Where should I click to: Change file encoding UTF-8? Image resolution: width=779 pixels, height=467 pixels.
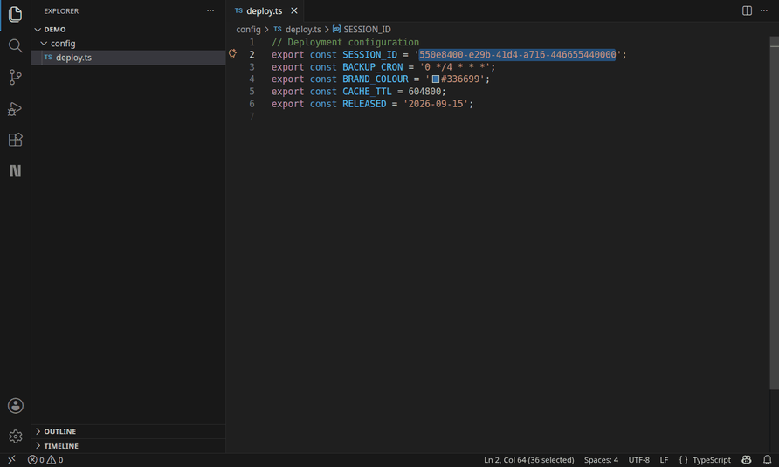[638, 459]
